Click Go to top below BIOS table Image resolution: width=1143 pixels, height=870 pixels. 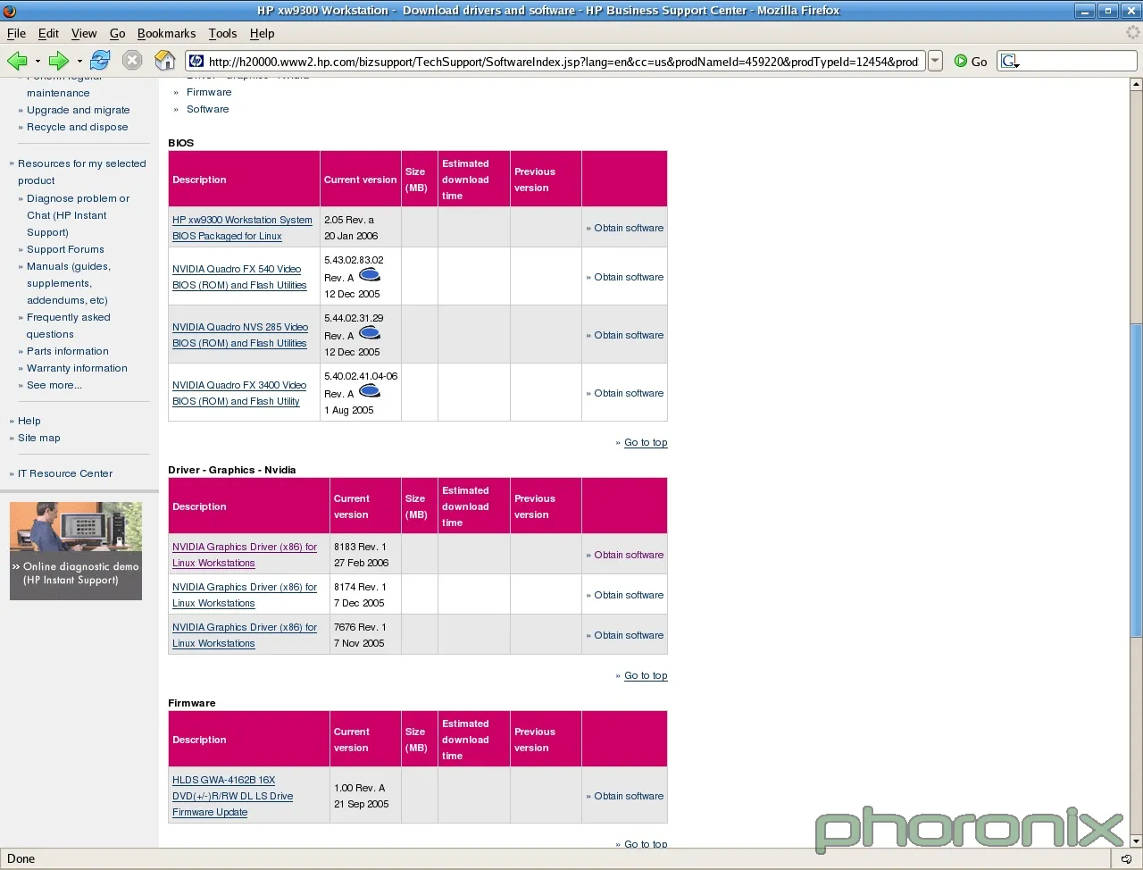click(646, 442)
